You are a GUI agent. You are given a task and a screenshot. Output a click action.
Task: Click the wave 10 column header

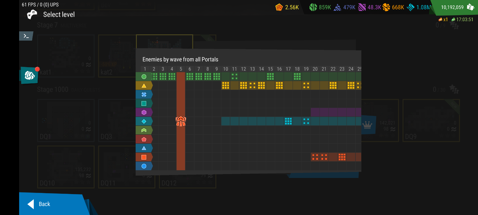[x=226, y=69]
